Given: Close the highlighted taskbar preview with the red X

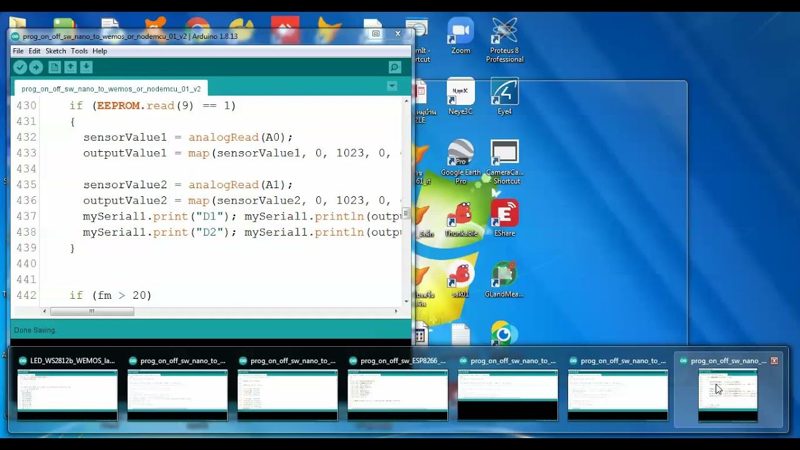Looking at the screenshot, I should tap(774, 361).
